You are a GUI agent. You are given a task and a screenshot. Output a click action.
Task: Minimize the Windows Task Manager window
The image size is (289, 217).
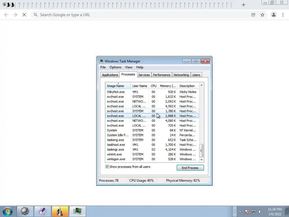pyautogui.click(x=187, y=61)
